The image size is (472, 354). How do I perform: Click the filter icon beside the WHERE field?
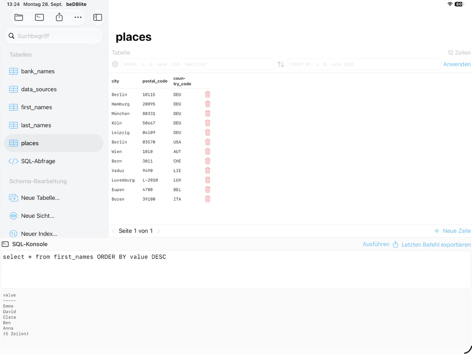click(x=115, y=64)
